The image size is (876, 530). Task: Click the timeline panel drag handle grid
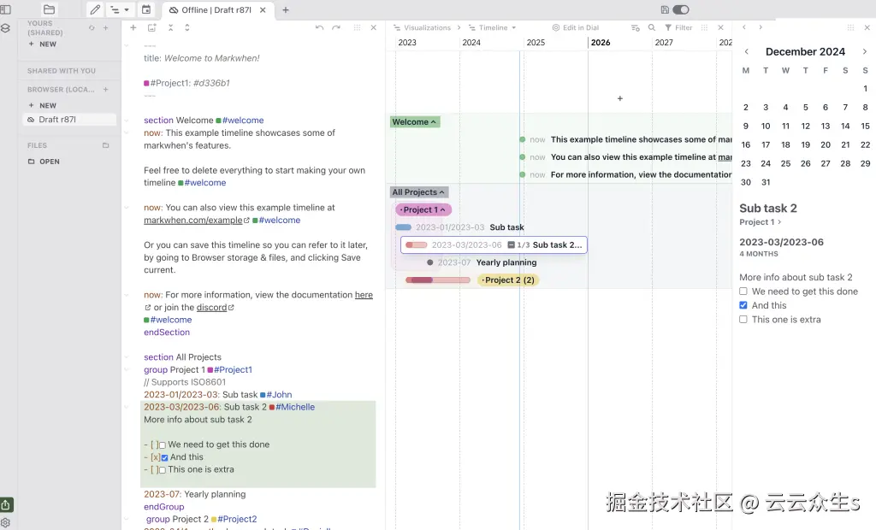(705, 27)
